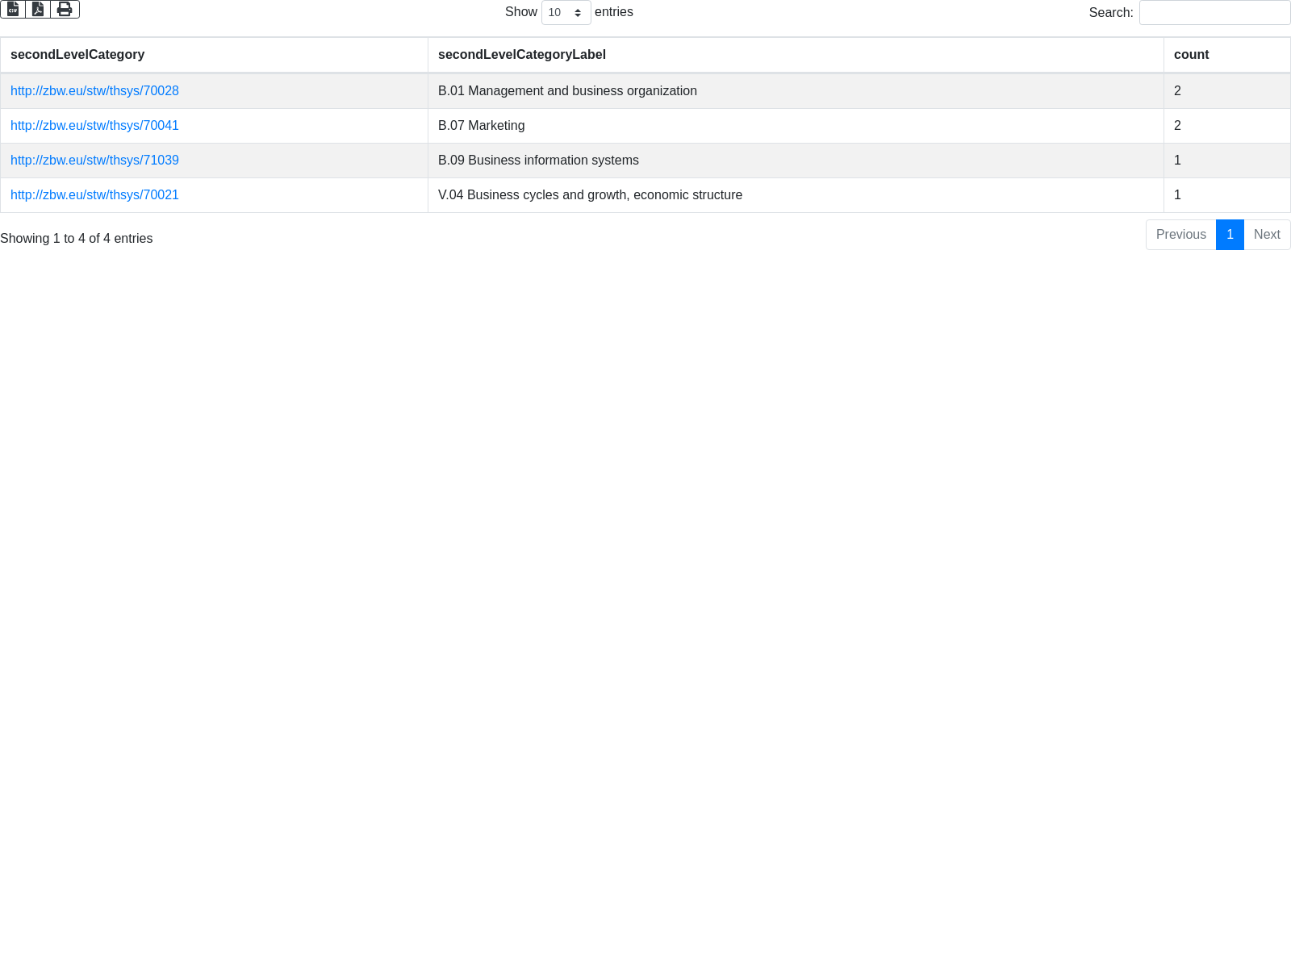The width and height of the screenshot is (1291, 968).
Task: Click the Business cycles and growth cell
Action: (x=590, y=195)
